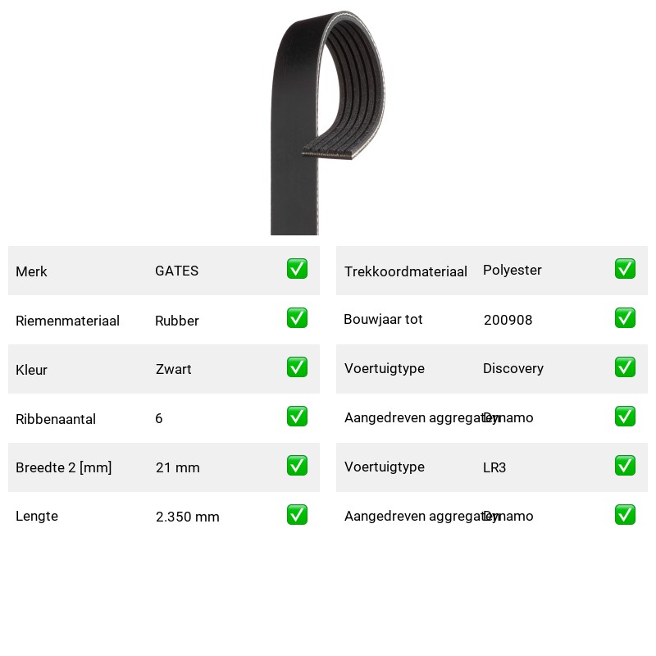Viewport: 656px width, 656px height.
Task: Click the green check beside Polyester
Action: 625,269
